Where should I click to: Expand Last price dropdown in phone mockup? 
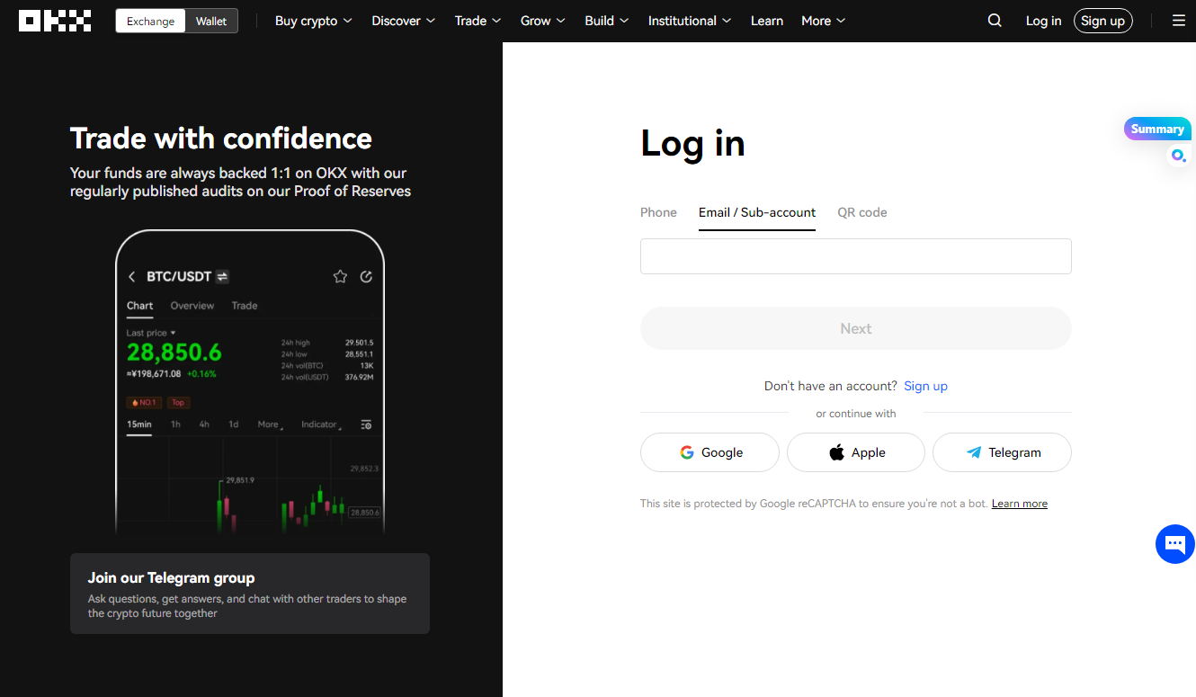coord(151,333)
